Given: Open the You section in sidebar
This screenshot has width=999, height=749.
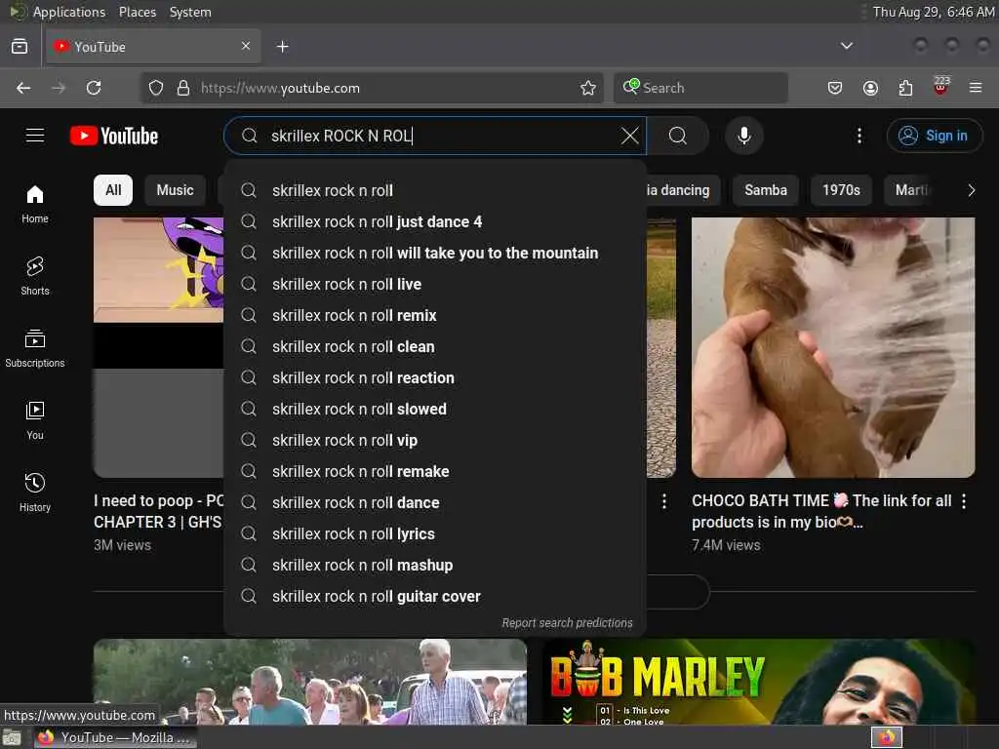Looking at the screenshot, I should click(35, 420).
